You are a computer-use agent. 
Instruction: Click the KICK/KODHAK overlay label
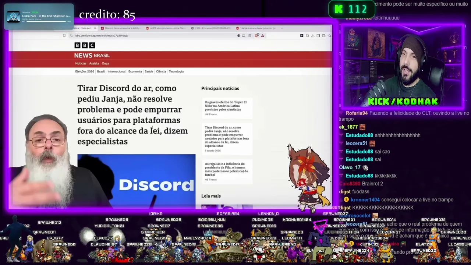coord(403,101)
